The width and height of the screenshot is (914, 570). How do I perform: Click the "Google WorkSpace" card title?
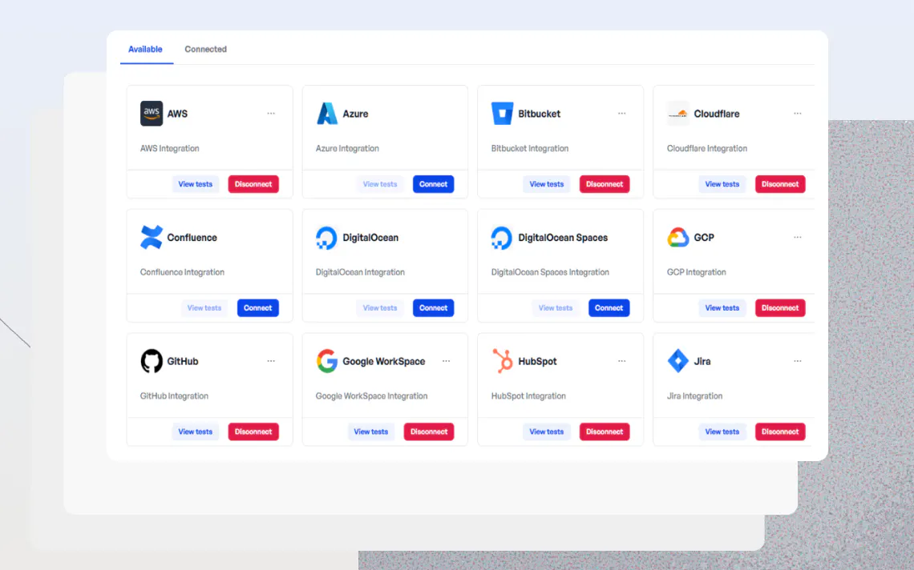(x=383, y=362)
